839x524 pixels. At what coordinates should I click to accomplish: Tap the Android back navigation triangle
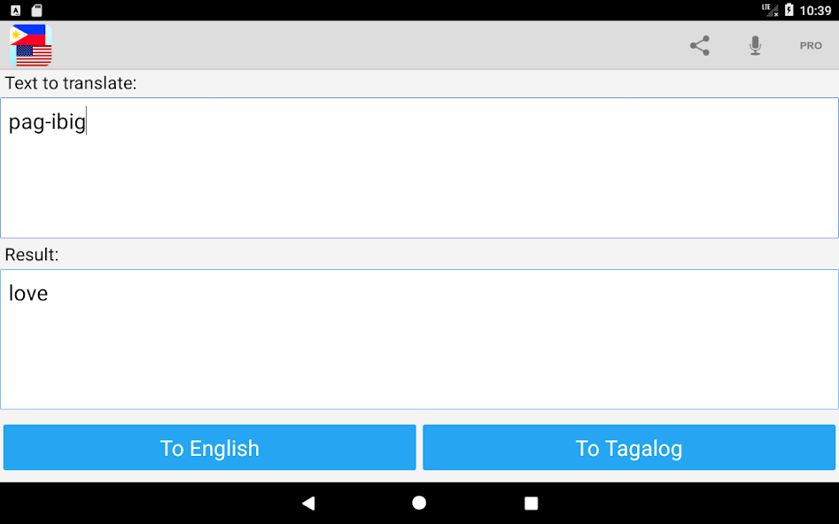point(308,503)
